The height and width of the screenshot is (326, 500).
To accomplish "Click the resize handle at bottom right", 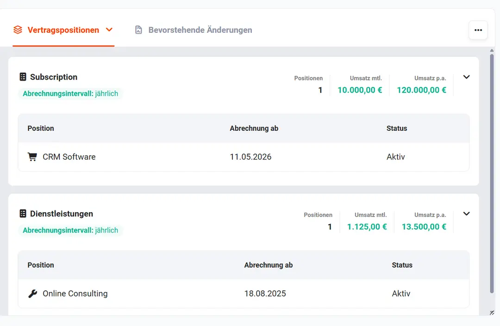I will [x=492, y=313].
